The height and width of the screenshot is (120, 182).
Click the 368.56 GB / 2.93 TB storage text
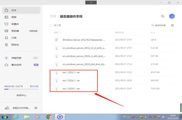coord(14,86)
